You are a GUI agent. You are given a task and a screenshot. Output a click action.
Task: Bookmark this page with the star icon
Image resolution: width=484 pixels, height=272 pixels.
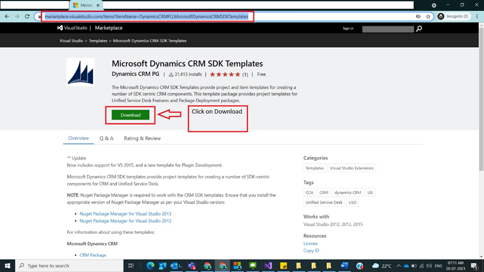click(x=428, y=17)
